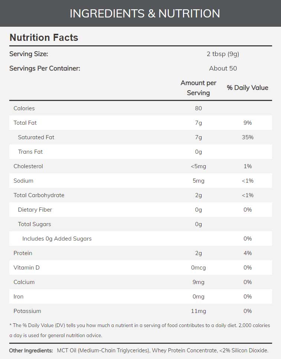
Task: Click the % Daily Value column header
Action: pyautogui.click(x=248, y=88)
